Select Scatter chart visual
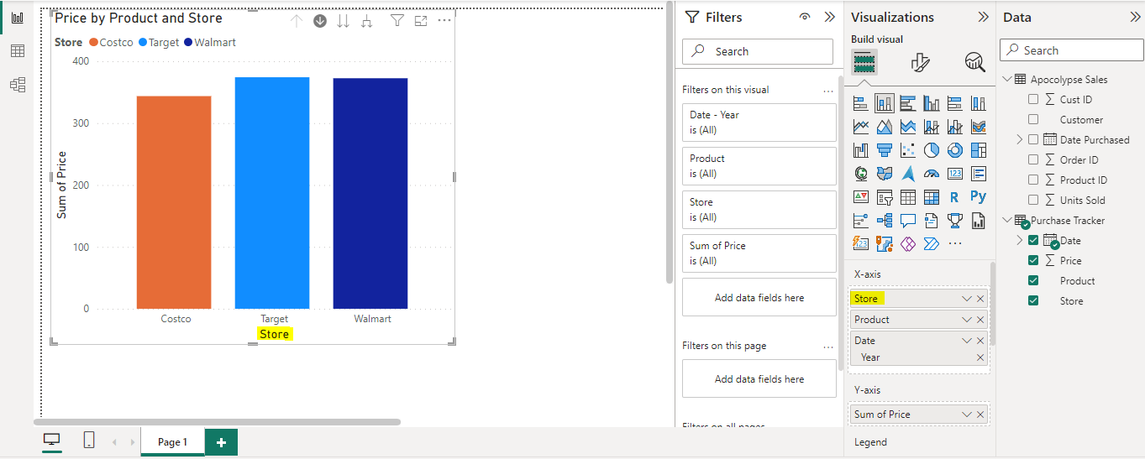 [x=907, y=150]
